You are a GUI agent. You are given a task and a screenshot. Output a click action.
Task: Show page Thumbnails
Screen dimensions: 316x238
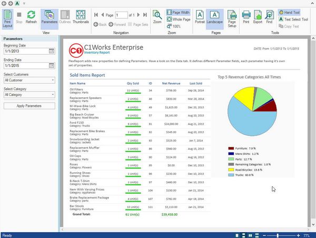(81, 17)
